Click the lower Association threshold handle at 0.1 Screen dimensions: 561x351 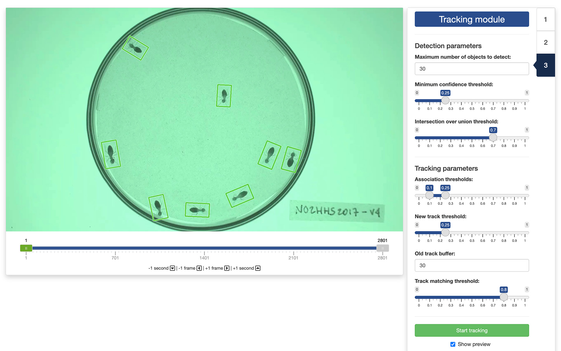[429, 195]
